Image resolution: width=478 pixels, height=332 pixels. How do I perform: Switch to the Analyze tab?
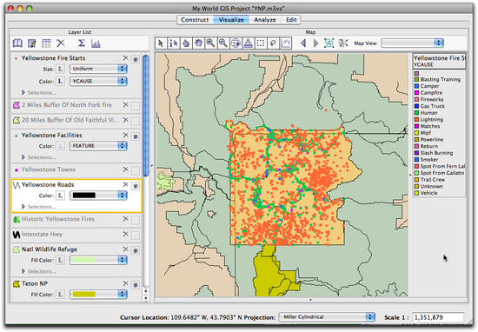click(264, 19)
